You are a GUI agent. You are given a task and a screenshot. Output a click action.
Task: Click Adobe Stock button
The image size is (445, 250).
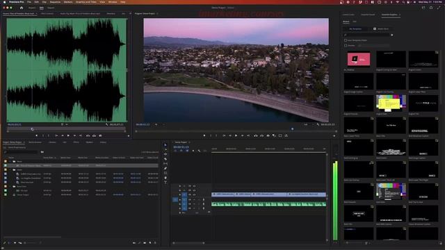[x=381, y=29]
